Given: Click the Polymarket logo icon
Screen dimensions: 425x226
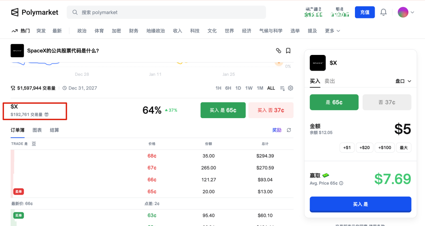Looking at the screenshot, I should coord(14,12).
